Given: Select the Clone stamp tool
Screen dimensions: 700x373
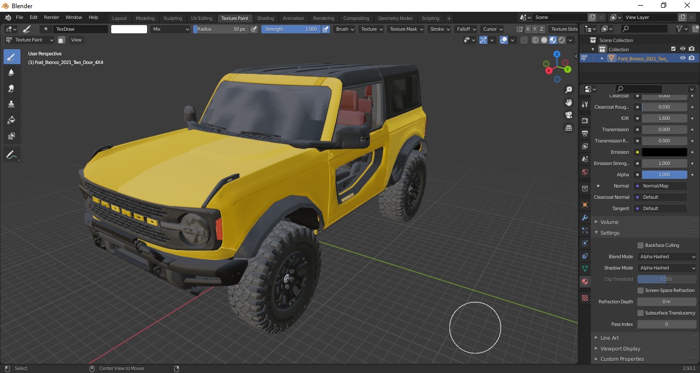Looking at the screenshot, I should coord(12,105).
